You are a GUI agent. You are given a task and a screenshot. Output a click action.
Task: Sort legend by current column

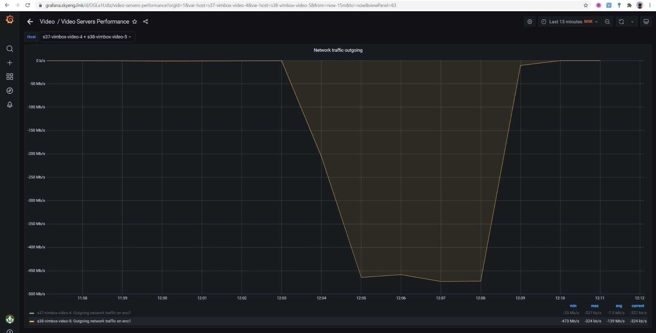point(638,306)
